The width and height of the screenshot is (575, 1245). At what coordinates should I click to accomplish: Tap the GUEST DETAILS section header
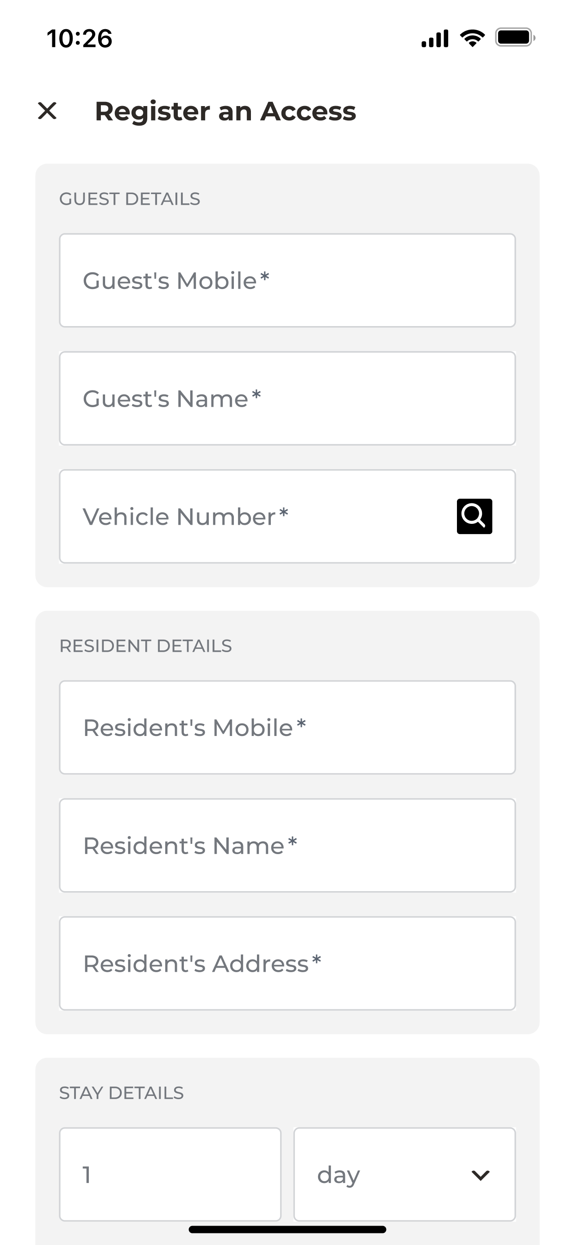point(130,199)
